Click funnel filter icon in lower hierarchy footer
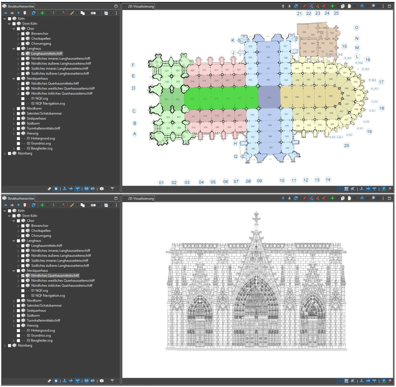396x387 pixels. [x=112, y=381]
